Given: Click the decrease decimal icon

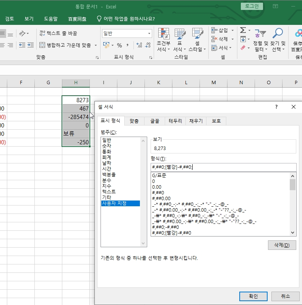Looking at the screenshot, I should click(148, 45).
